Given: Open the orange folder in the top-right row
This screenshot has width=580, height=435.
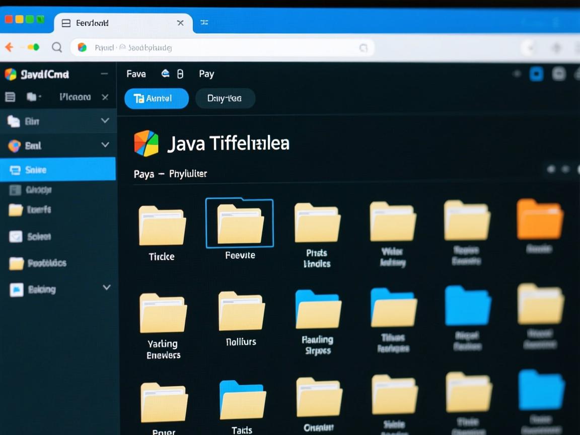Looking at the screenshot, I should coord(540,219).
